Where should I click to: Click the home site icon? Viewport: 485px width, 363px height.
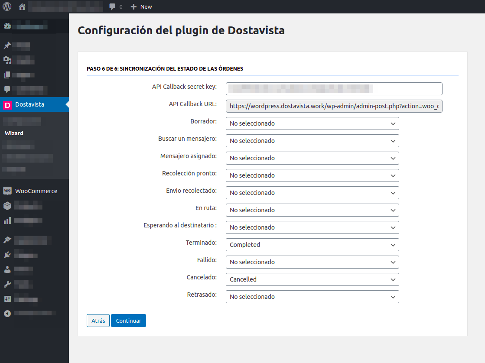[x=22, y=6]
